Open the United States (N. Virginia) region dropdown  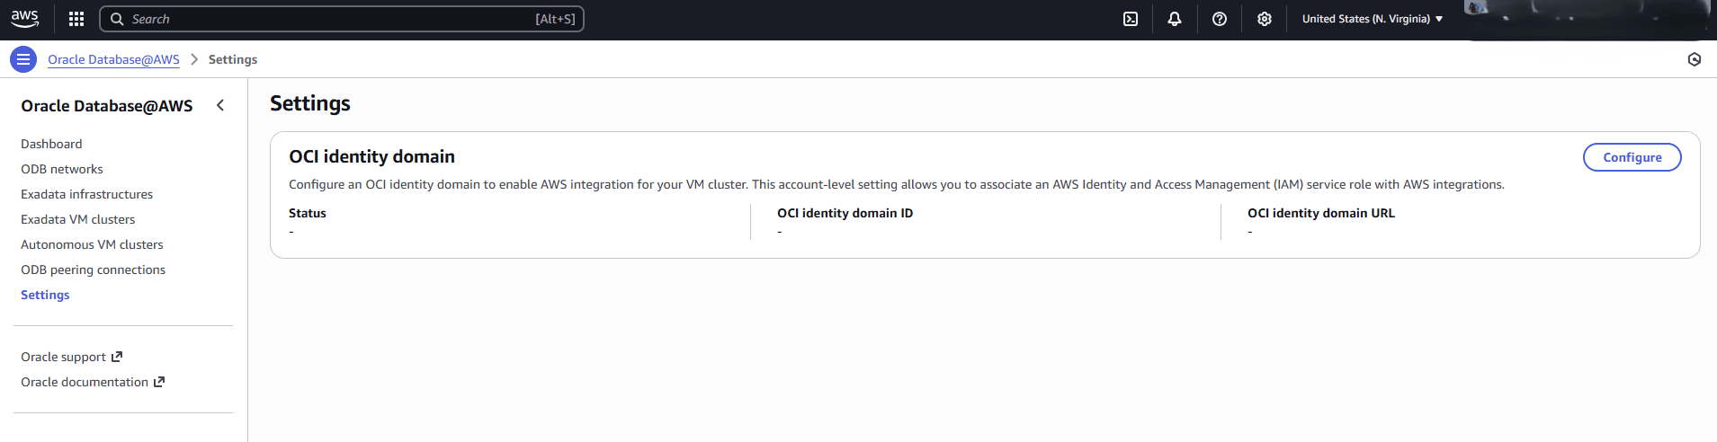[1373, 19]
